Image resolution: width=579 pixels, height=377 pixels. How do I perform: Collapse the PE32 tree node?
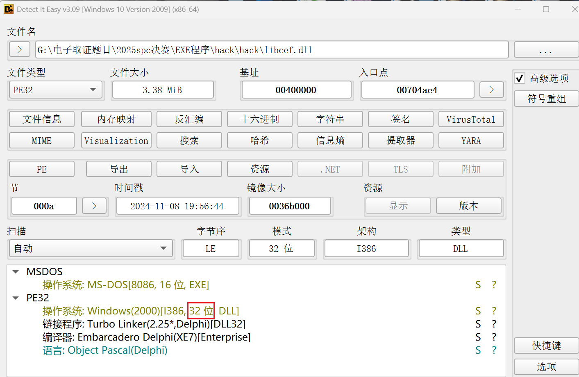tap(16, 298)
